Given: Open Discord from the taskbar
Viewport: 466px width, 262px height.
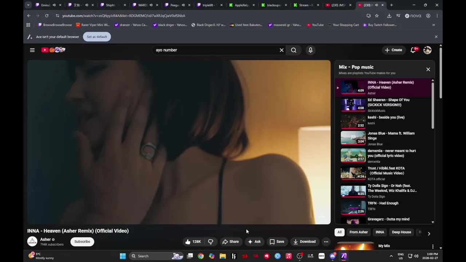Looking at the screenshot, I should pyautogui.click(x=332, y=256).
